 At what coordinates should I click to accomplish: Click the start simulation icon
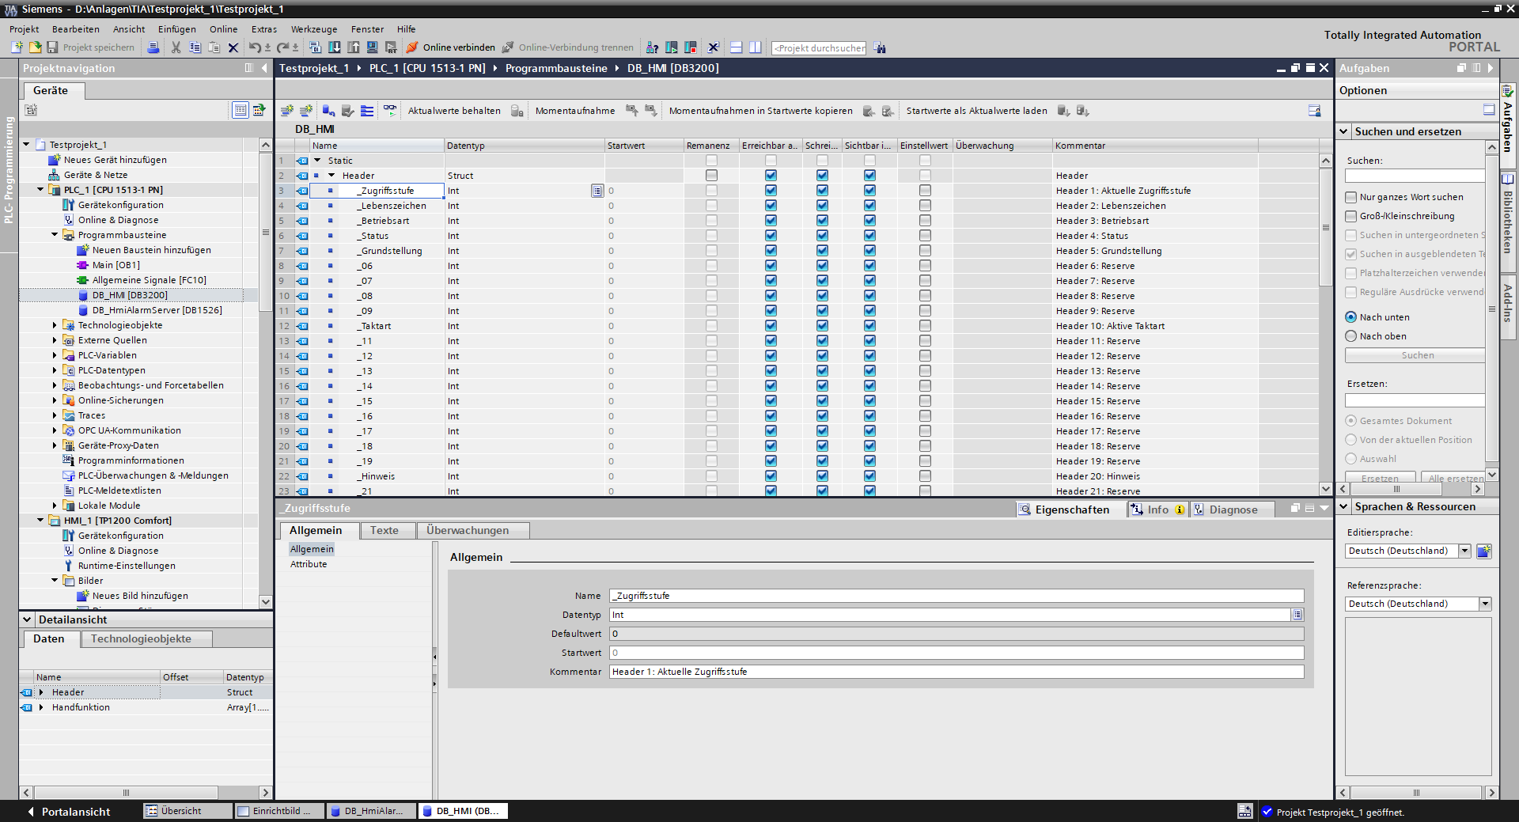point(372,47)
